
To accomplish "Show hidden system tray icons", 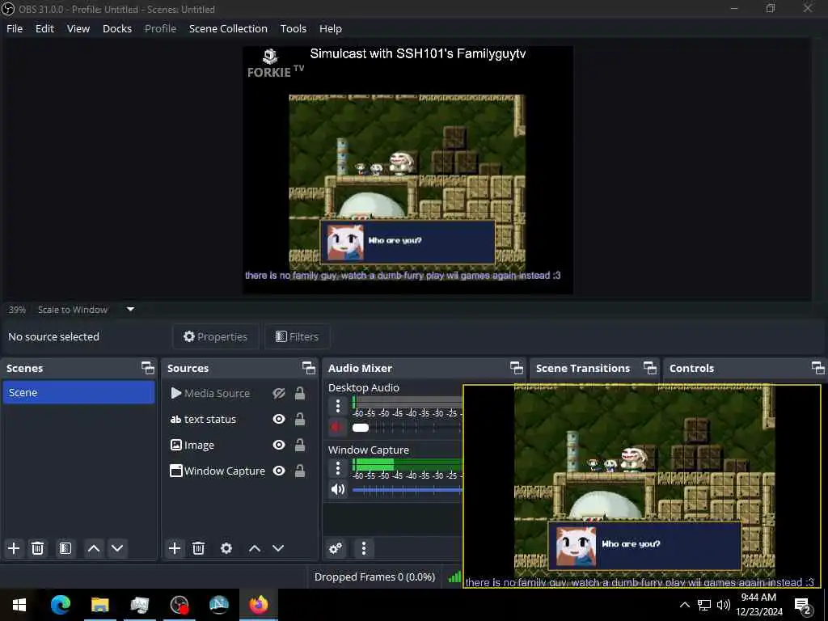I will pos(684,605).
